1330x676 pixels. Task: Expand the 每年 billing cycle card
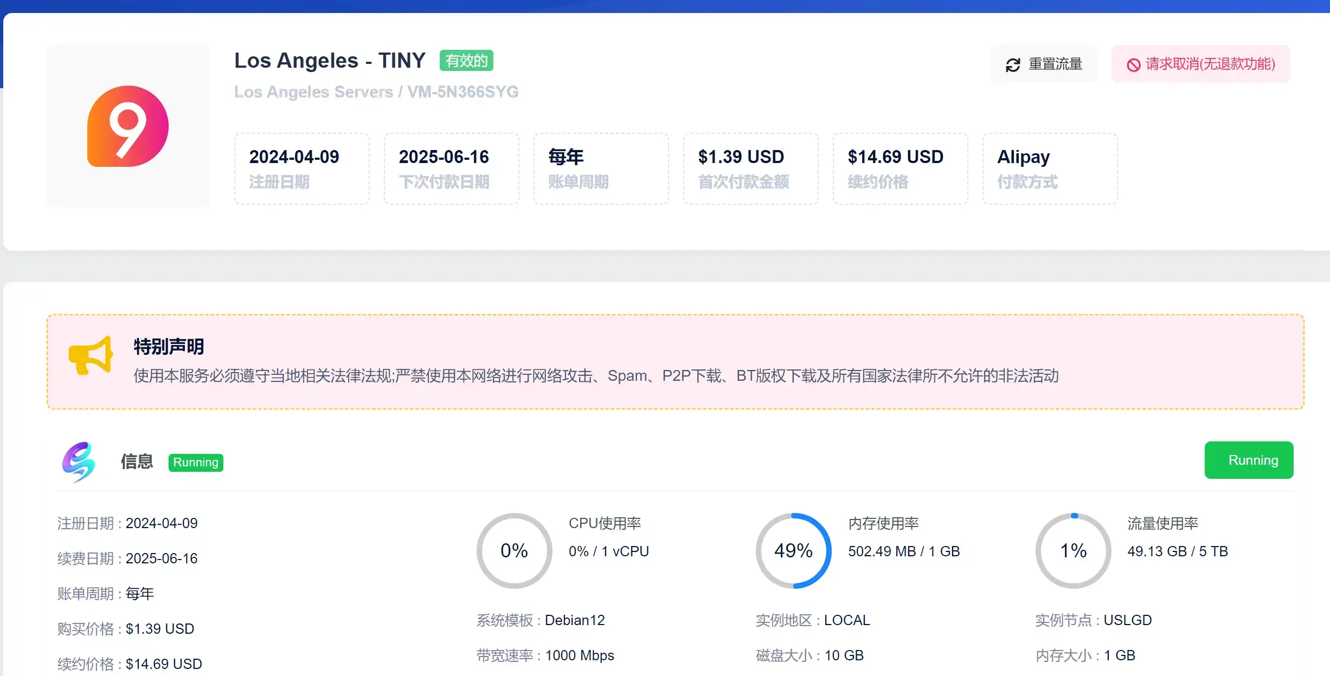(x=601, y=168)
